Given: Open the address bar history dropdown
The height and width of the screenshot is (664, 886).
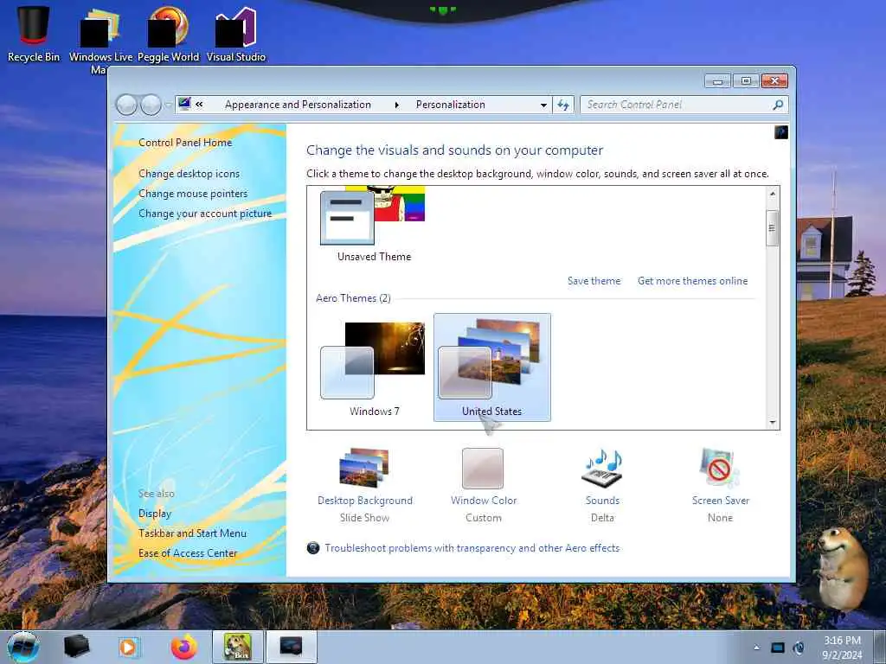Looking at the screenshot, I should [543, 105].
